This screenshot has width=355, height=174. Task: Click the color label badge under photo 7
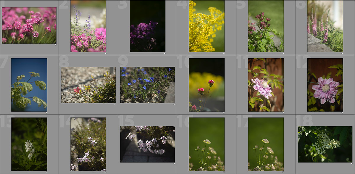click(x=46, y=113)
